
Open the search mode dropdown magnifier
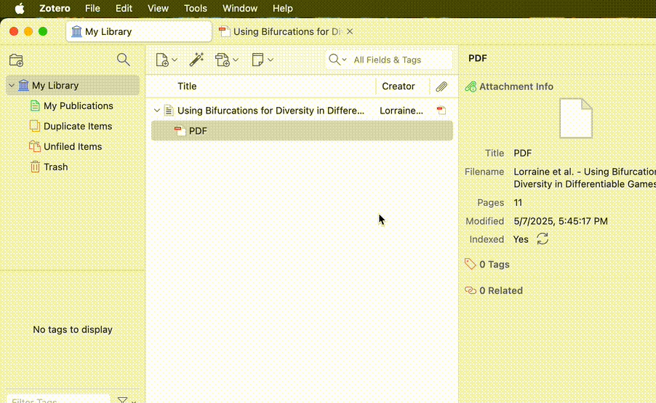coord(337,60)
